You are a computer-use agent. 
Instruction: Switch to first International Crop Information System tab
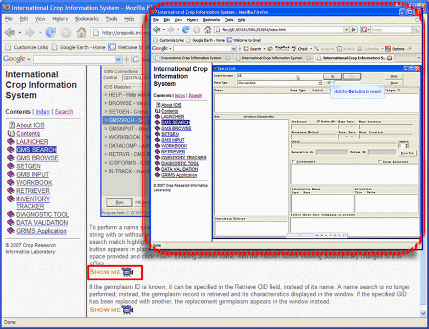point(191,58)
